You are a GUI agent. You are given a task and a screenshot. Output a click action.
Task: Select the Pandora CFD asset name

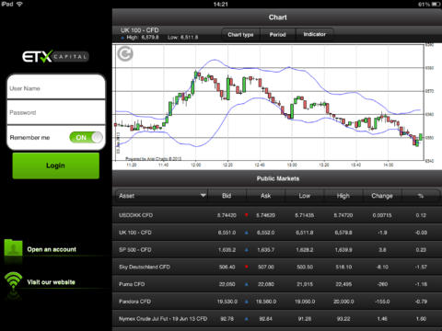pos(134,302)
